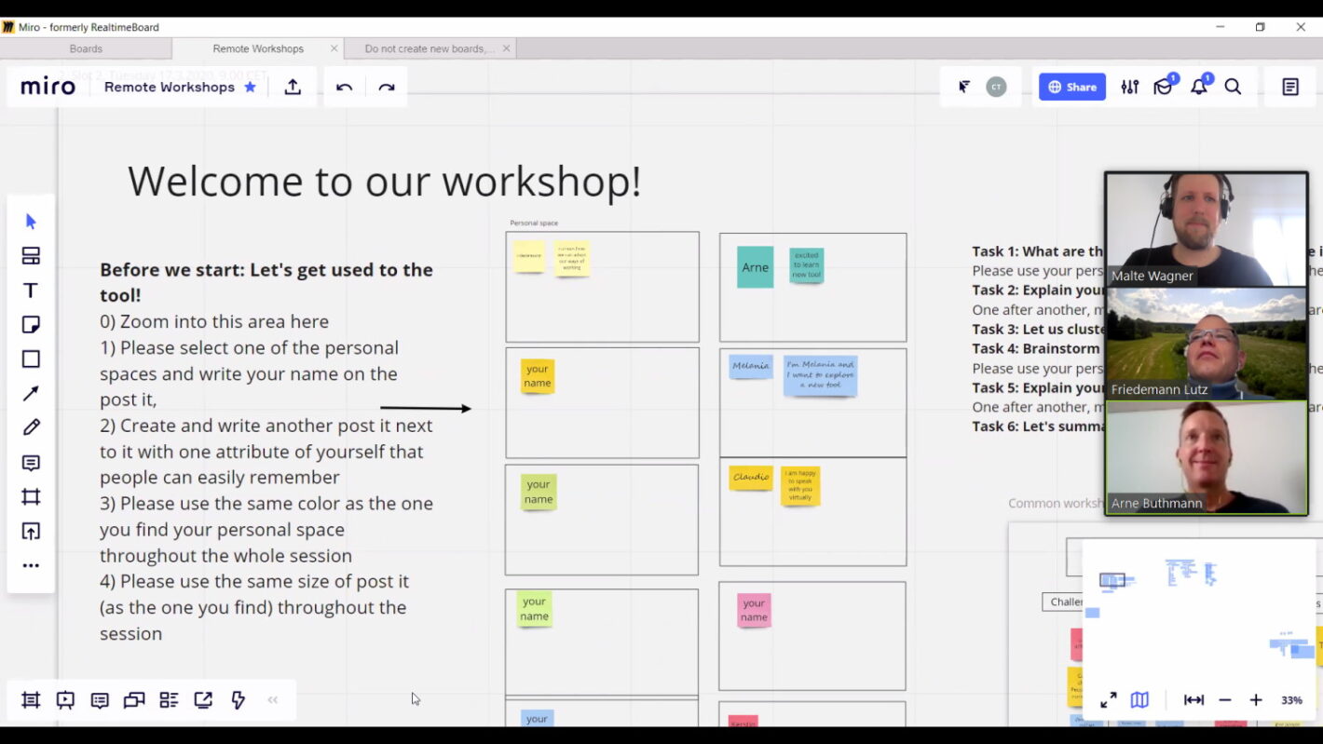
Task: Collapse the bottom toolbar with chevrons
Action: tap(273, 700)
